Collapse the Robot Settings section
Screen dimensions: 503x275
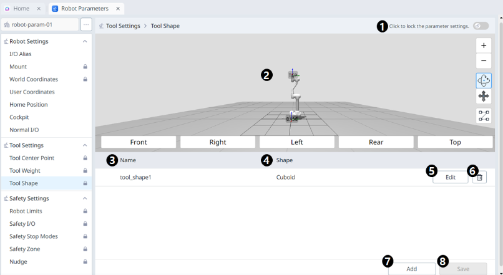(x=85, y=42)
